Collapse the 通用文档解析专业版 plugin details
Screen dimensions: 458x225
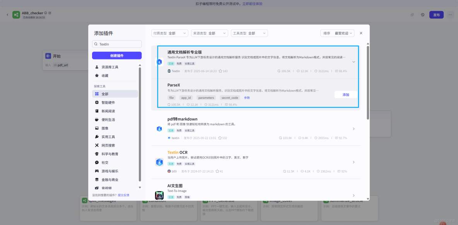[x=354, y=61]
